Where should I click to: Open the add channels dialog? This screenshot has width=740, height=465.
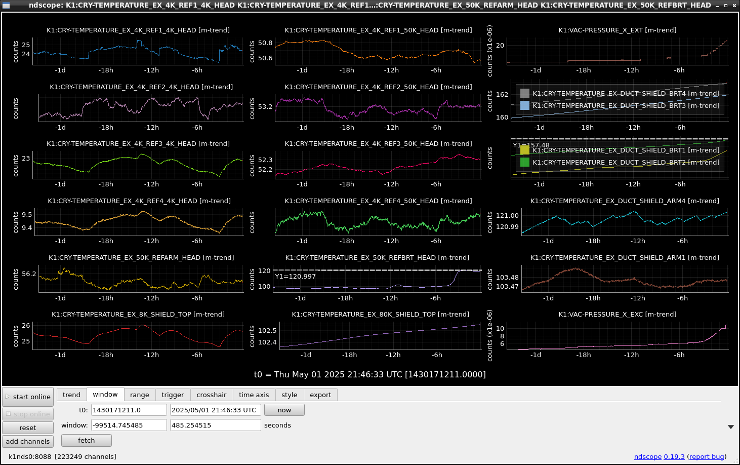point(28,441)
